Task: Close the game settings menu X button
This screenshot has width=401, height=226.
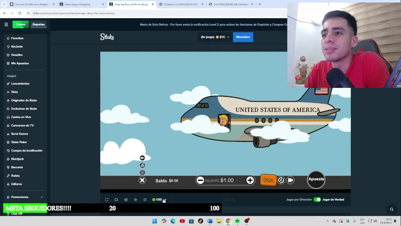Action: click(142, 180)
